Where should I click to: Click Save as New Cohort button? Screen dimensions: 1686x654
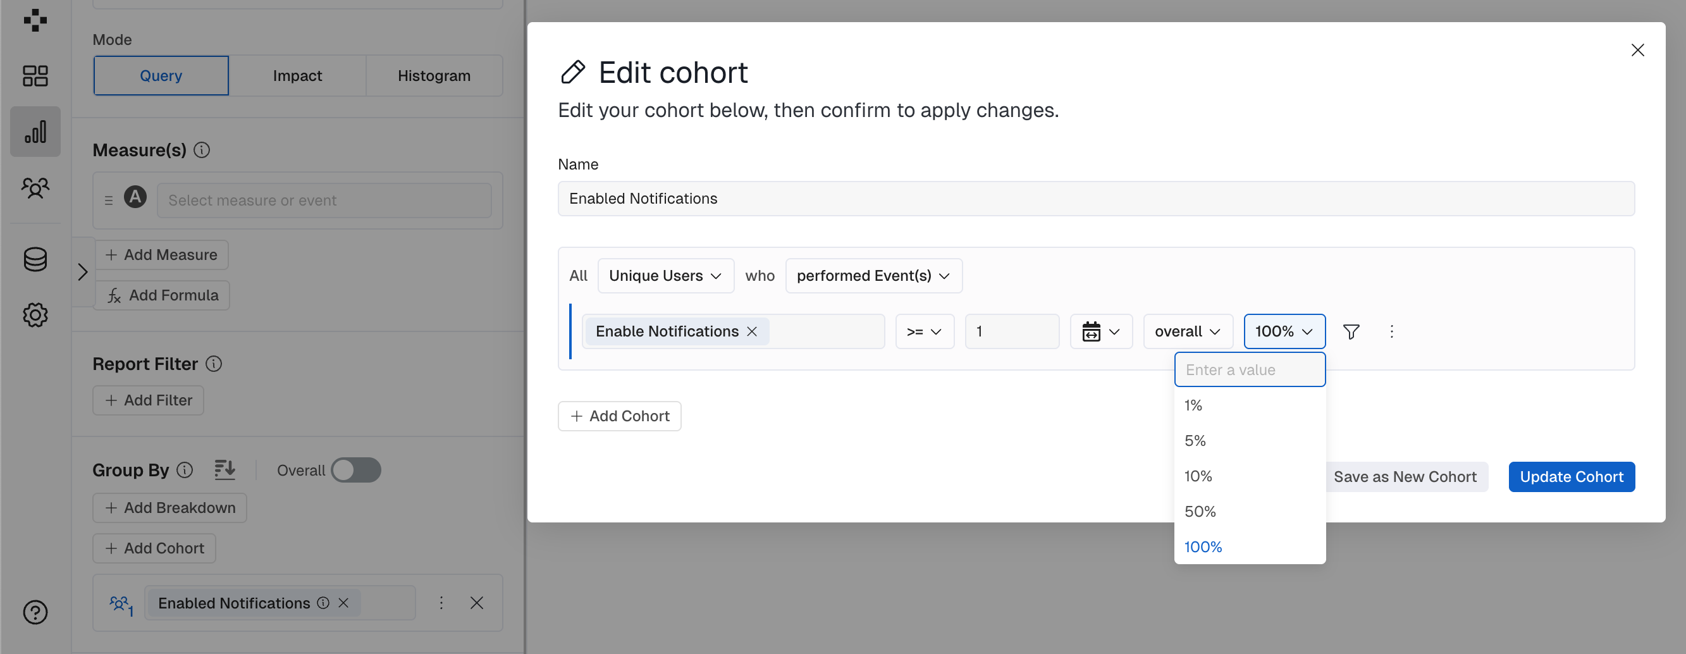[x=1405, y=477]
